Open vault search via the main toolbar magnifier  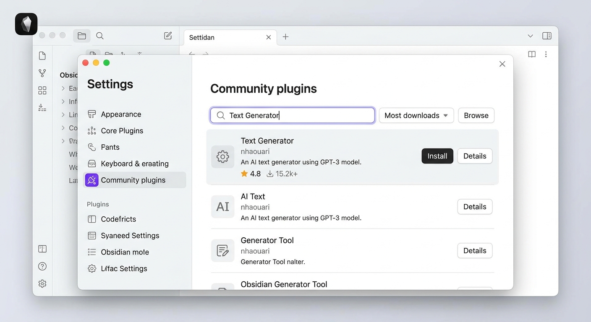coord(100,36)
